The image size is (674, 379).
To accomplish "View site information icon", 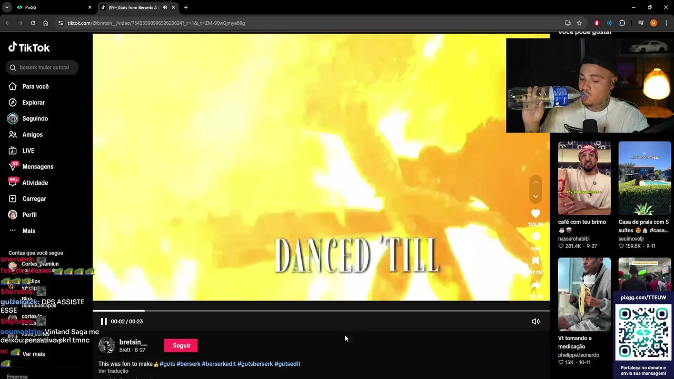I will [x=61, y=23].
